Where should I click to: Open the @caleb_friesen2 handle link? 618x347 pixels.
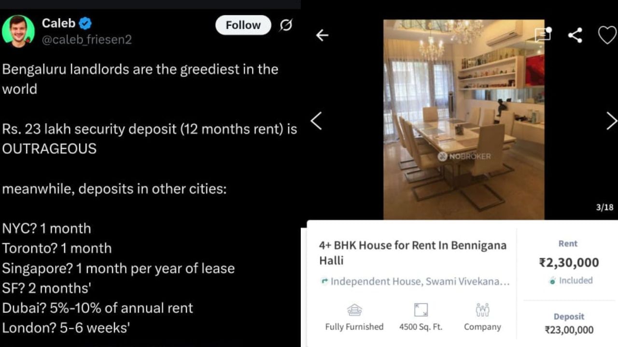[86, 40]
